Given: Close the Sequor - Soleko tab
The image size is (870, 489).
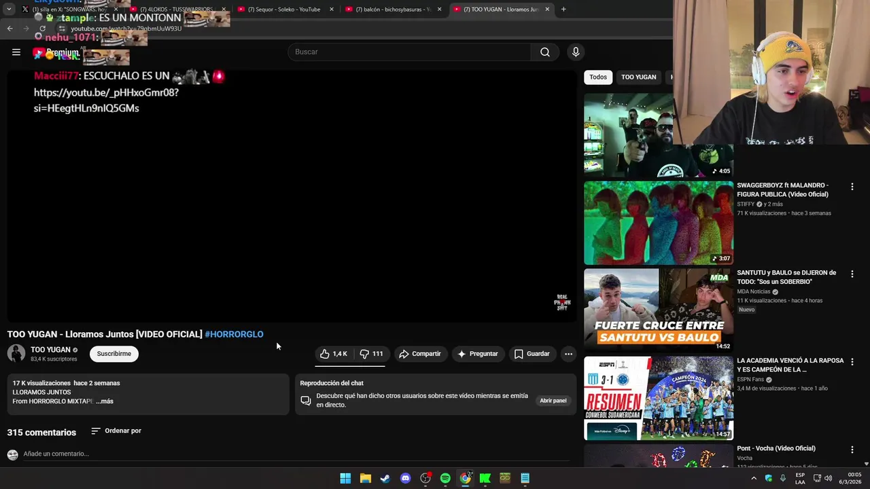Looking at the screenshot, I should (x=332, y=10).
